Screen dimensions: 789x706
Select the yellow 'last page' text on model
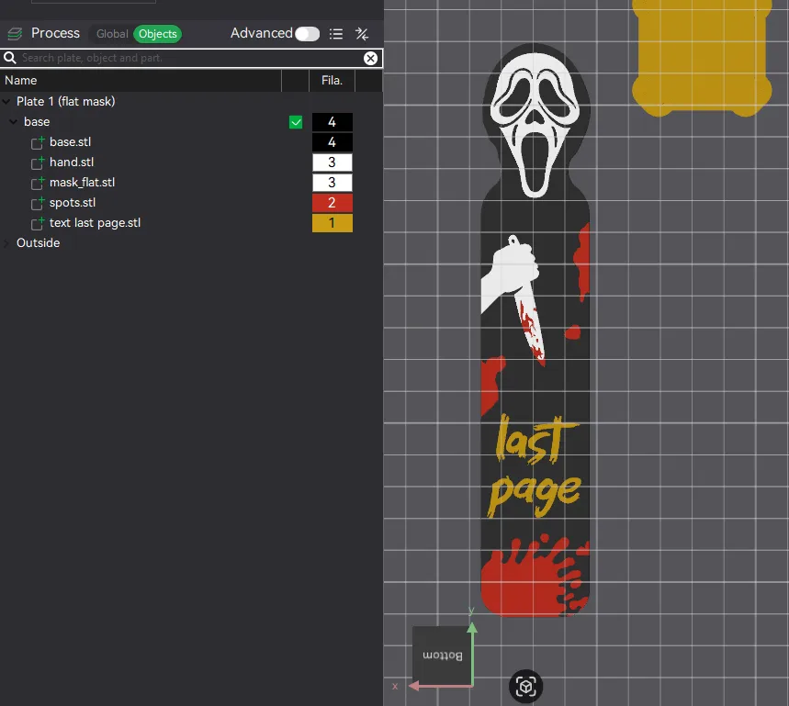click(x=535, y=465)
